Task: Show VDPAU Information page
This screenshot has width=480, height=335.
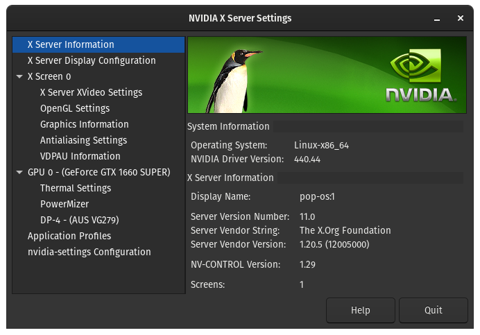Action: pyautogui.click(x=80, y=156)
